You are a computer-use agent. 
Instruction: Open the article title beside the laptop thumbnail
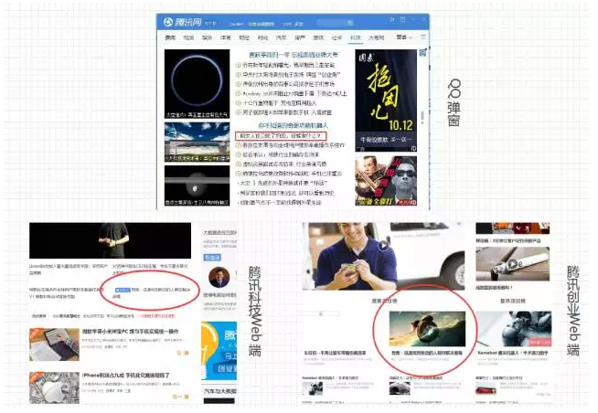(x=130, y=332)
